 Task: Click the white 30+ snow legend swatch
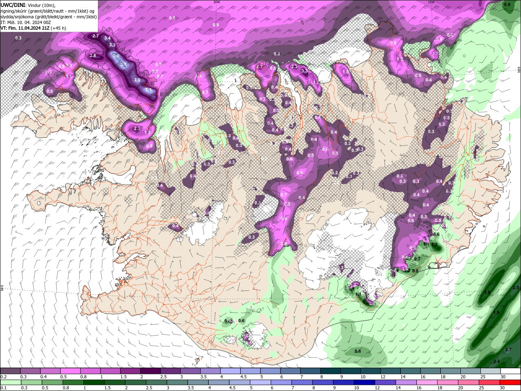(x=510, y=371)
